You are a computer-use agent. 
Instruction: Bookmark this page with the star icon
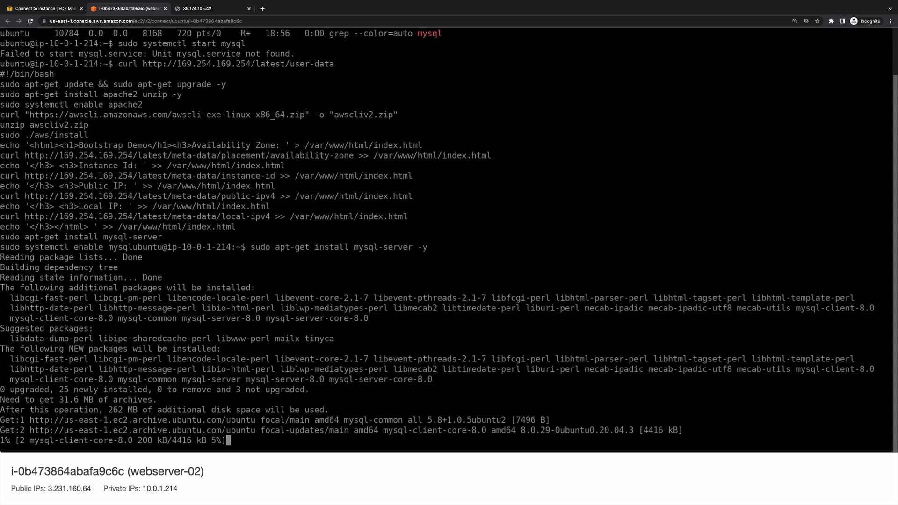click(x=817, y=21)
